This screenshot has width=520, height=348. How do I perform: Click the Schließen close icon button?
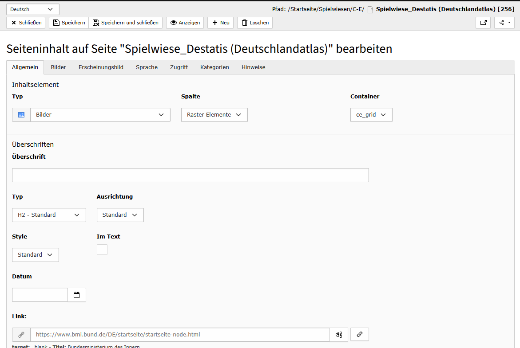tap(26, 23)
